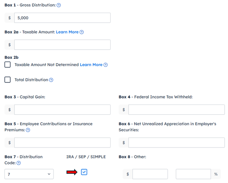The height and width of the screenshot is (183, 228).
Task: Click Box 8 Other percent field
Action: [193, 174]
